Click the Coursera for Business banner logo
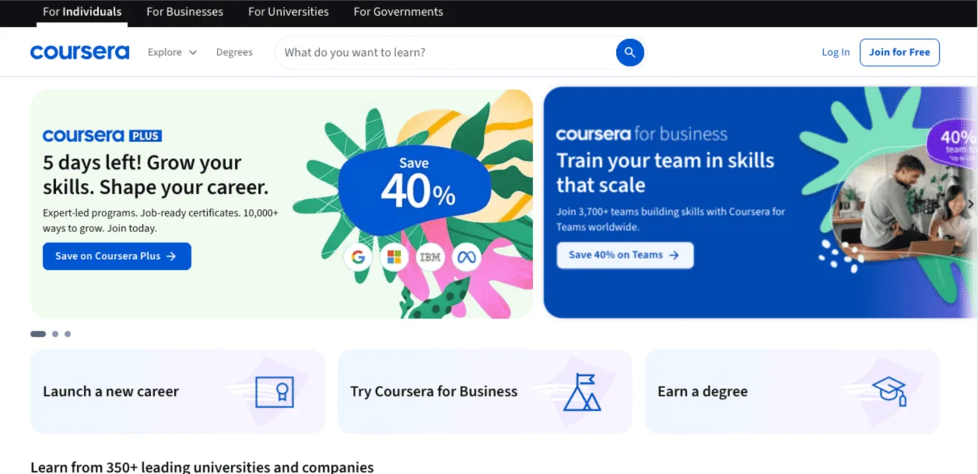Viewport: 978px width, 474px height. (642, 134)
